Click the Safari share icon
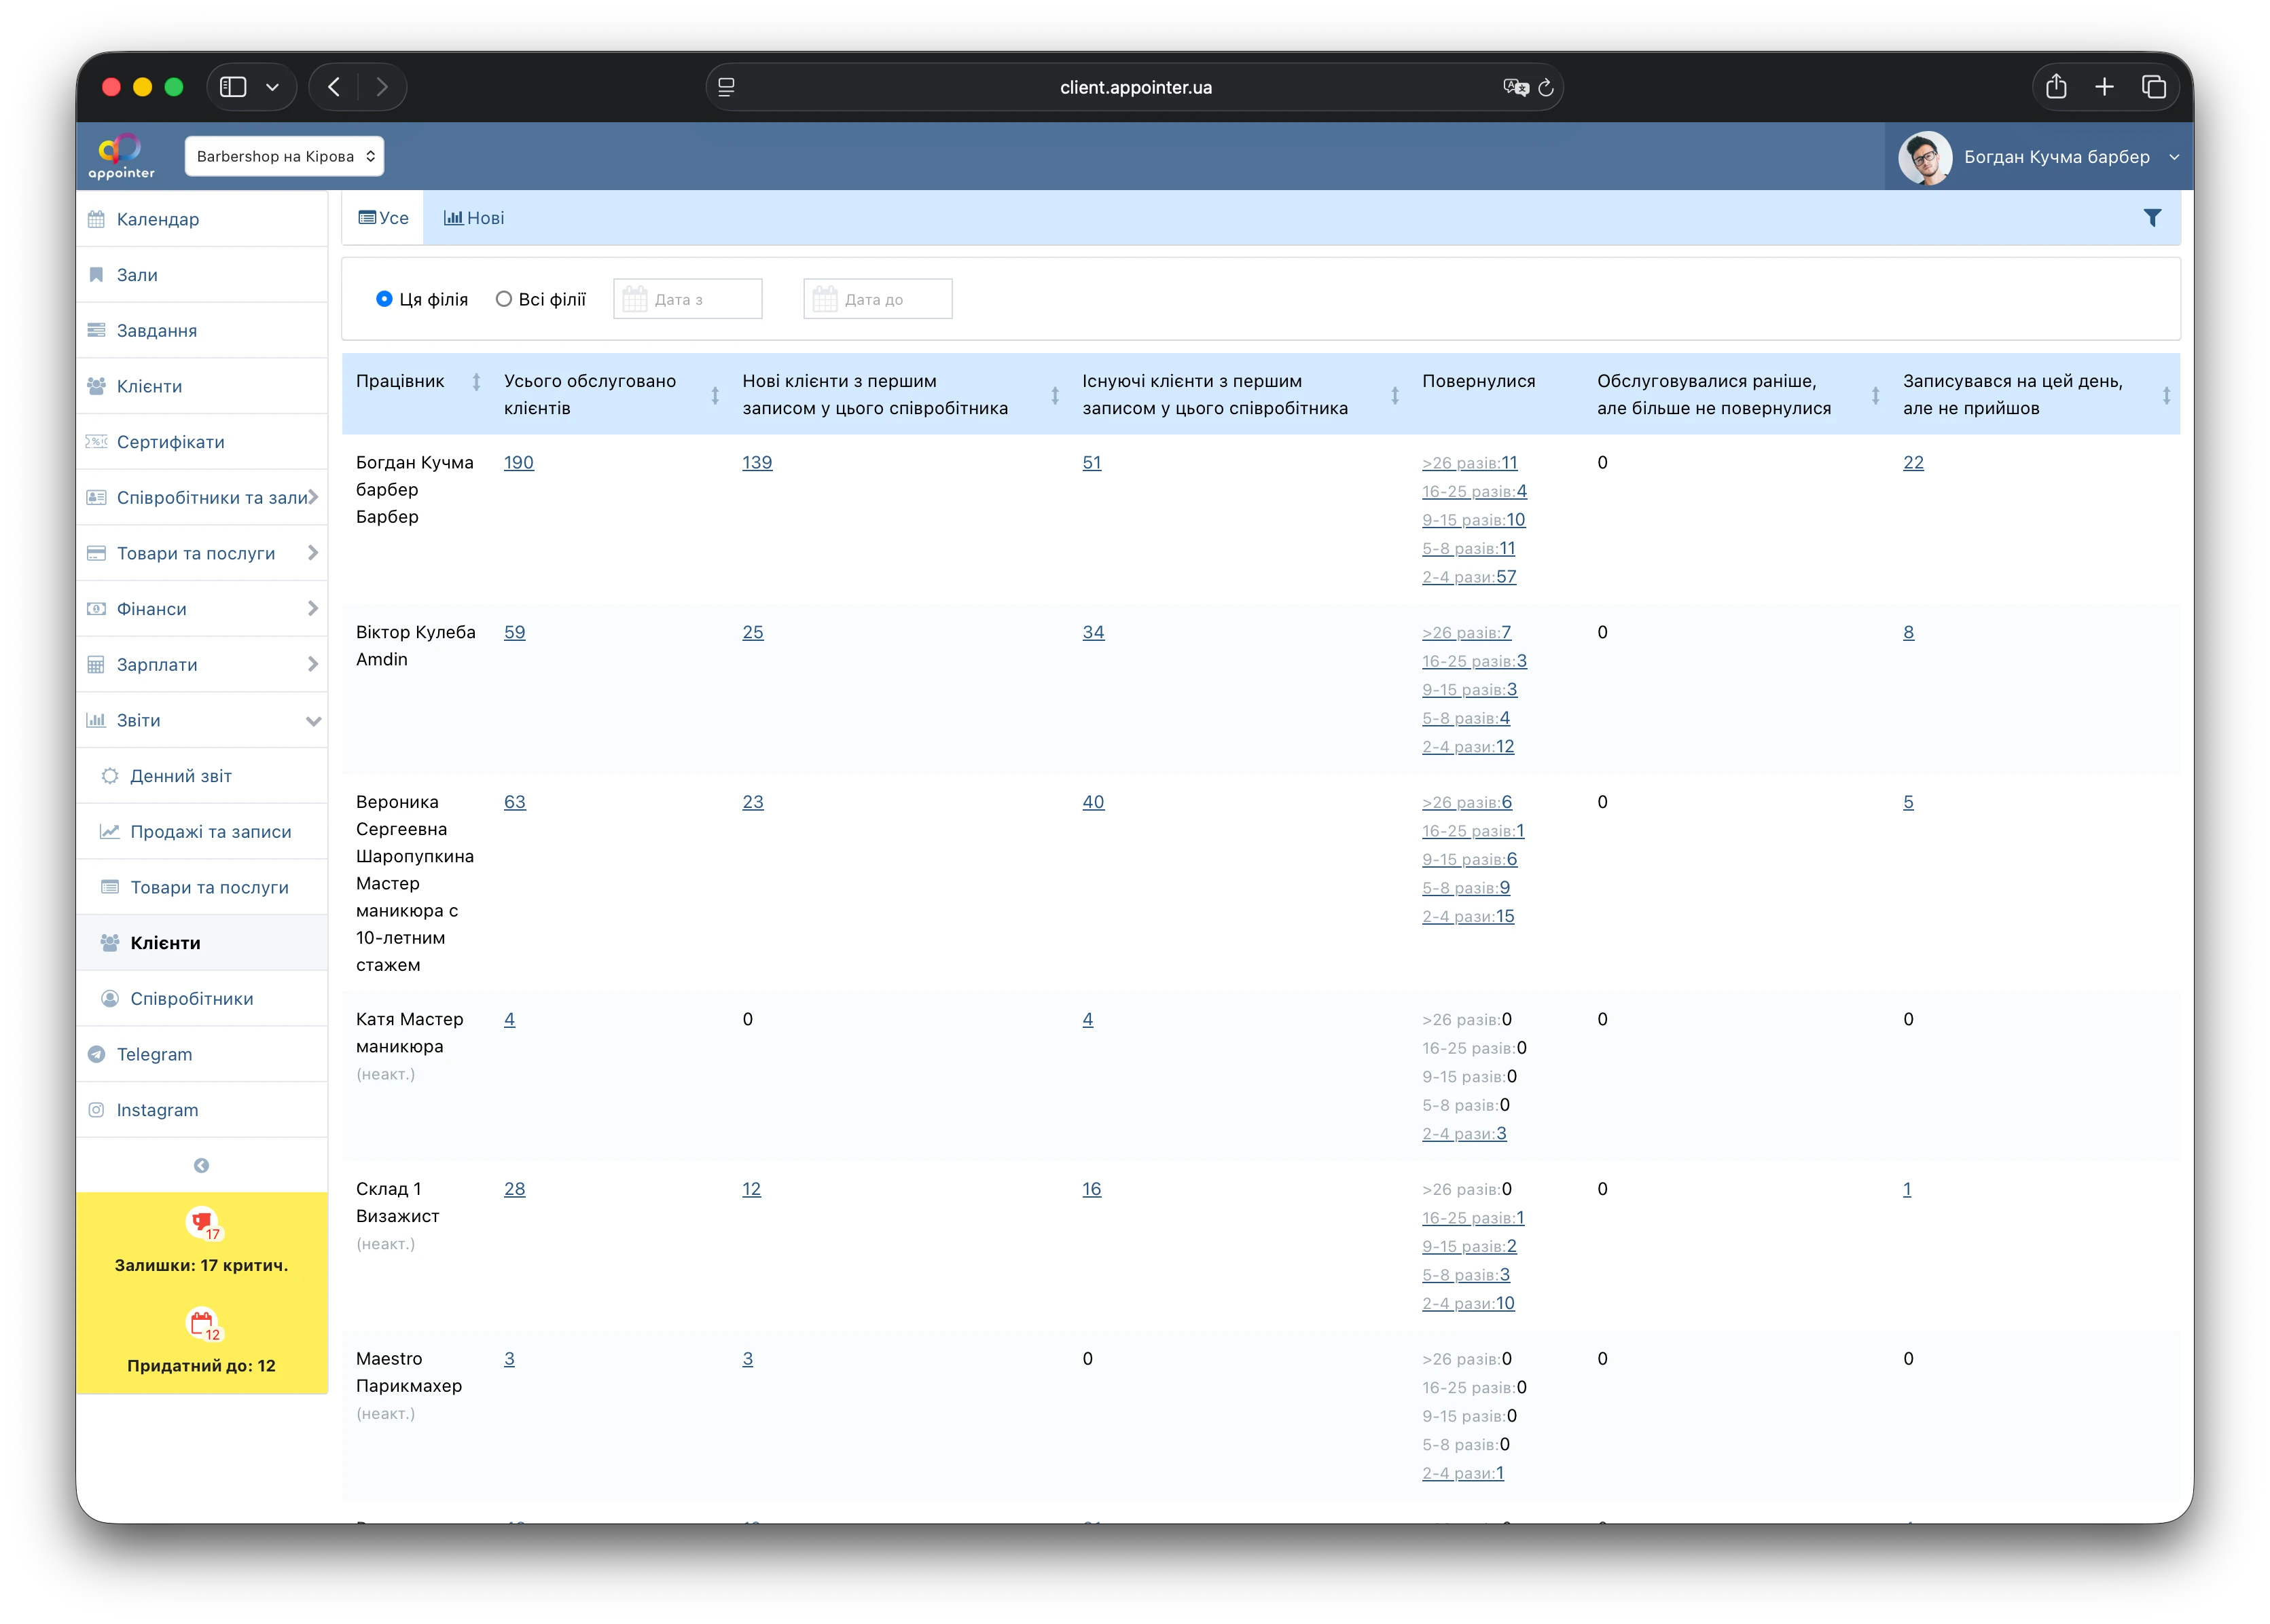The width and height of the screenshot is (2270, 1624). coord(2056,87)
